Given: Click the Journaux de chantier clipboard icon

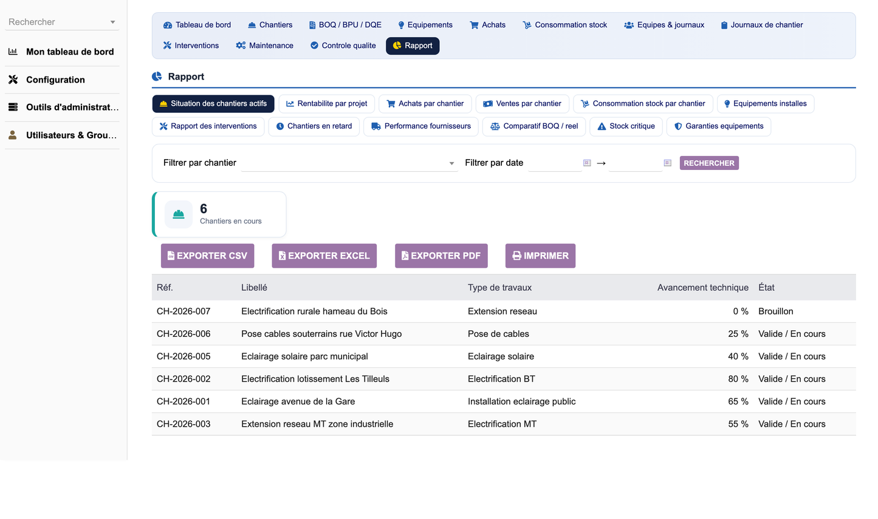Looking at the screenshot, I should (724, 25).
